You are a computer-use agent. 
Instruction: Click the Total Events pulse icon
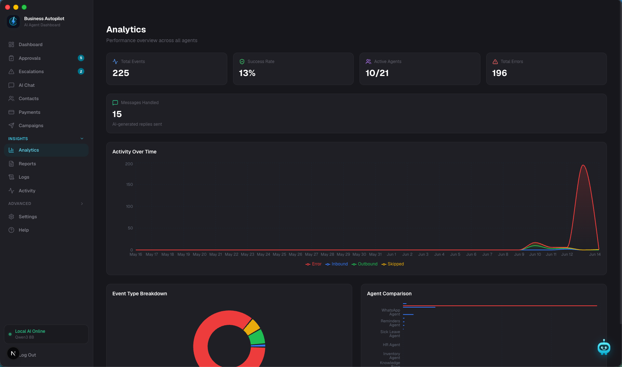coord(115,62)
